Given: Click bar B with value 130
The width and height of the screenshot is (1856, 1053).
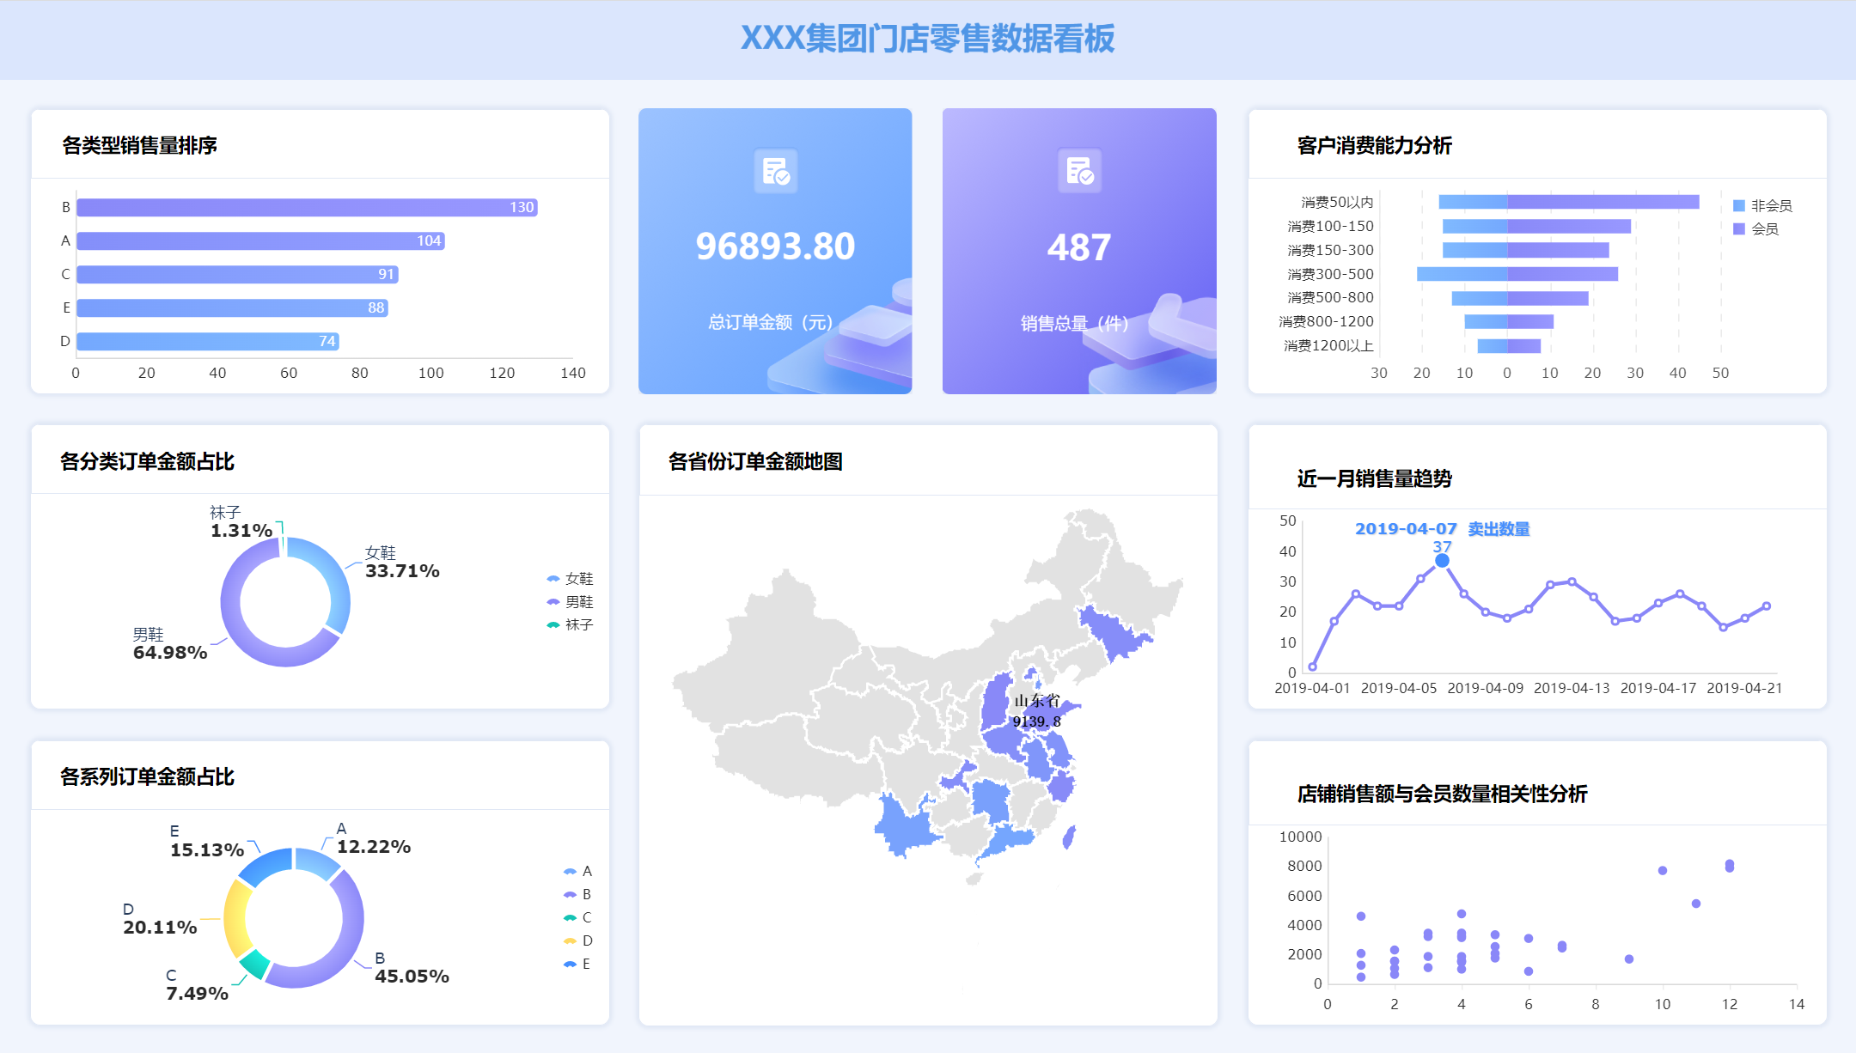Looking at the screenshot, I should [x=306, y=208].
